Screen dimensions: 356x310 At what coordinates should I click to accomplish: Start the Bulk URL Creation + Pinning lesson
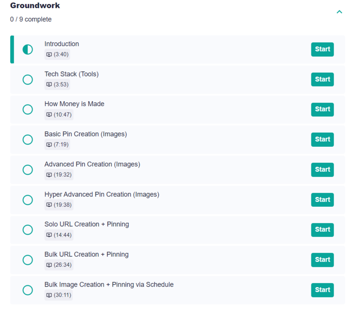tap(322, 260)
